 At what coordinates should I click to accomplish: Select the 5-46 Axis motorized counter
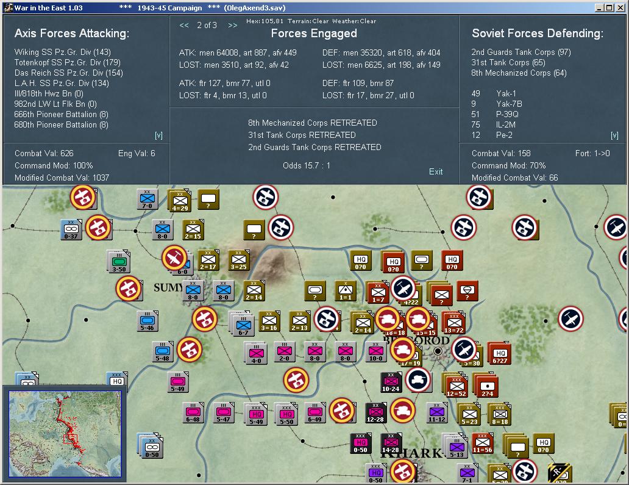147,321
